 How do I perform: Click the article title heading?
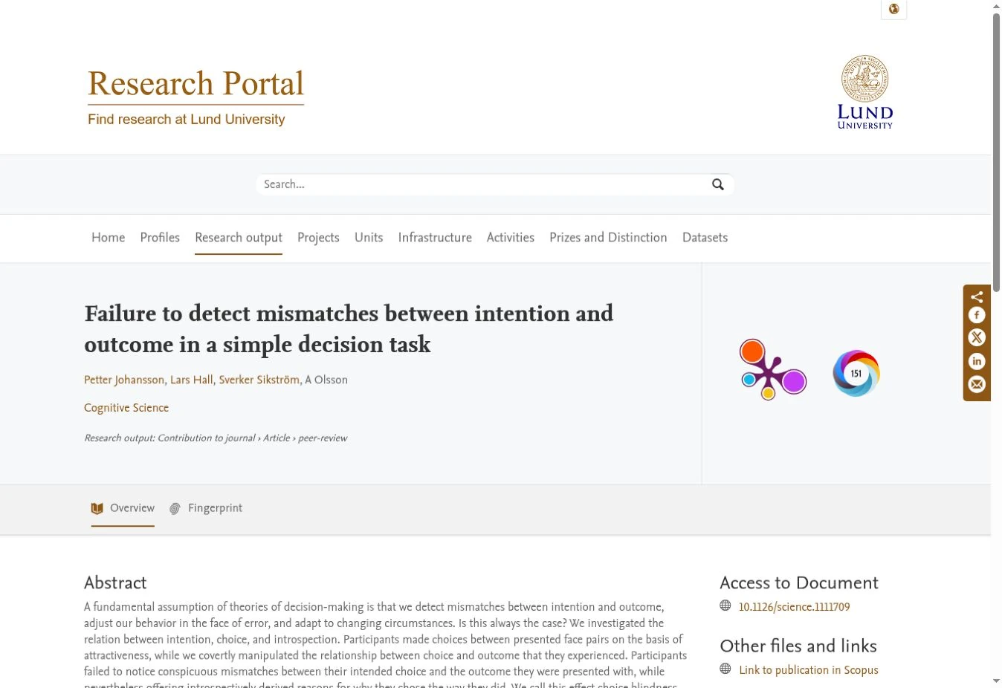349,328
